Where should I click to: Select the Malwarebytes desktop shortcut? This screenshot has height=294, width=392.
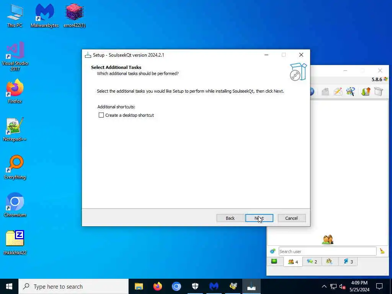tap(44, 16)
